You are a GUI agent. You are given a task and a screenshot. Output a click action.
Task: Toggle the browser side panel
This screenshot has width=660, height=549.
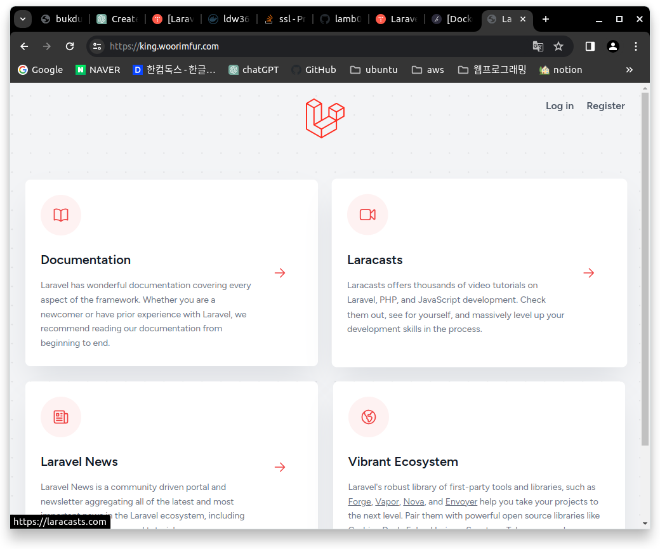point(590,46)
